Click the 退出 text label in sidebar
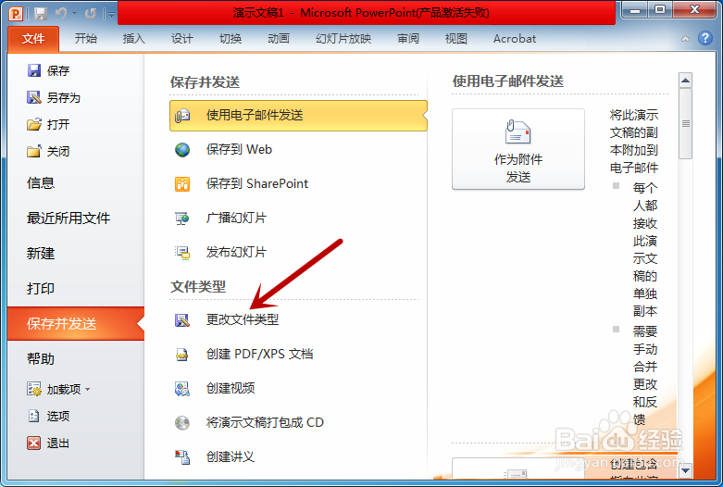The image size is (723, 487). [58, 443]
